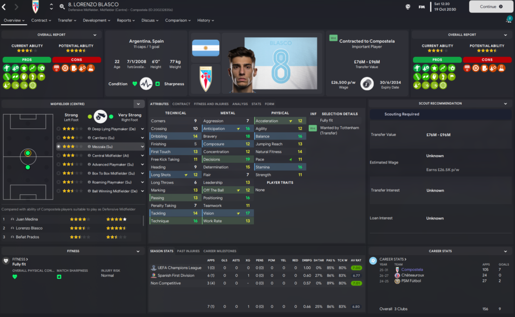The height and width of the screenshot is (317, 515).
Task: Click the preferred foot boot icon
Action: tap(100, 116)
